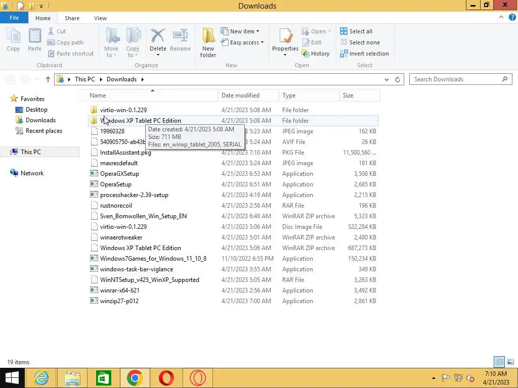Image resolution: width=518 pixels, height=388 pixels.
Task: Click the Search Downloads field
Action: coord(460,79)
